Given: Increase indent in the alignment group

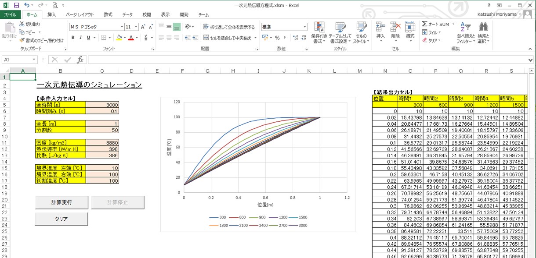Looking at the screenshot, I should [196, 38].
